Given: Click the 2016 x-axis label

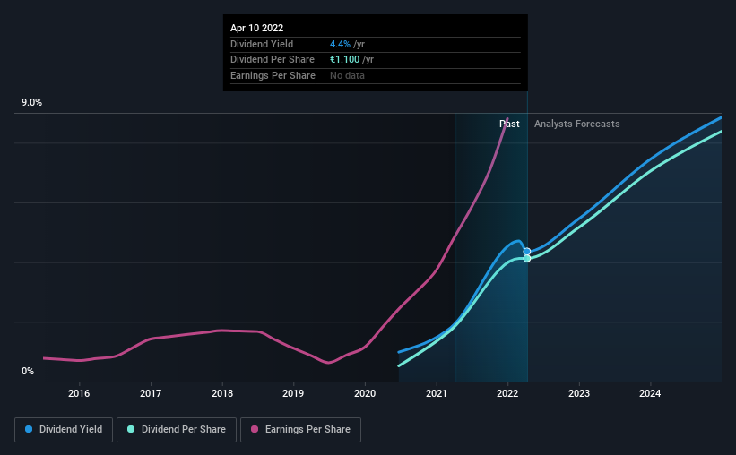Looking at the screenshot, I should (x=79, y=393).
